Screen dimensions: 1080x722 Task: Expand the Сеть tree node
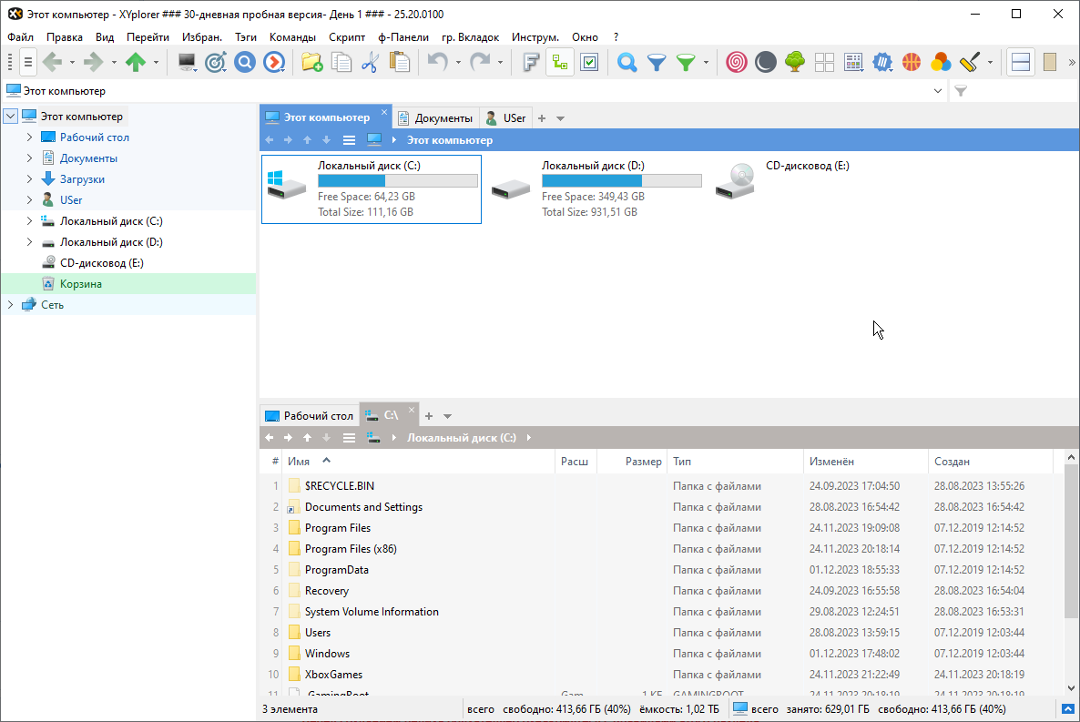(x=10, y=304)
